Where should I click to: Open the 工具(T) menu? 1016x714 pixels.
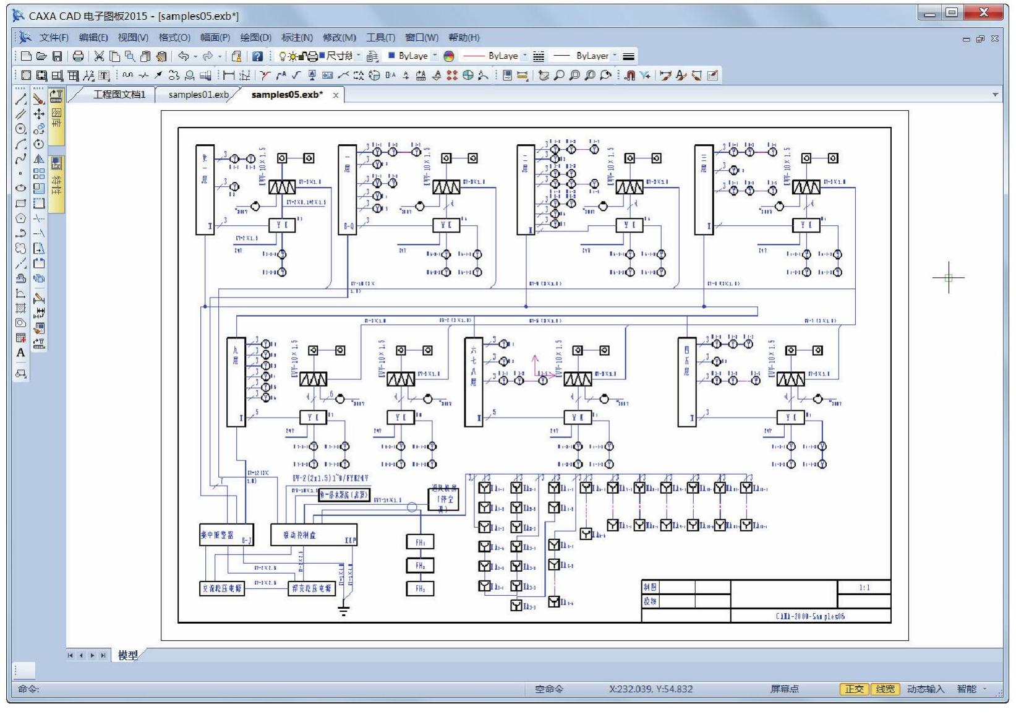[380, 38]
